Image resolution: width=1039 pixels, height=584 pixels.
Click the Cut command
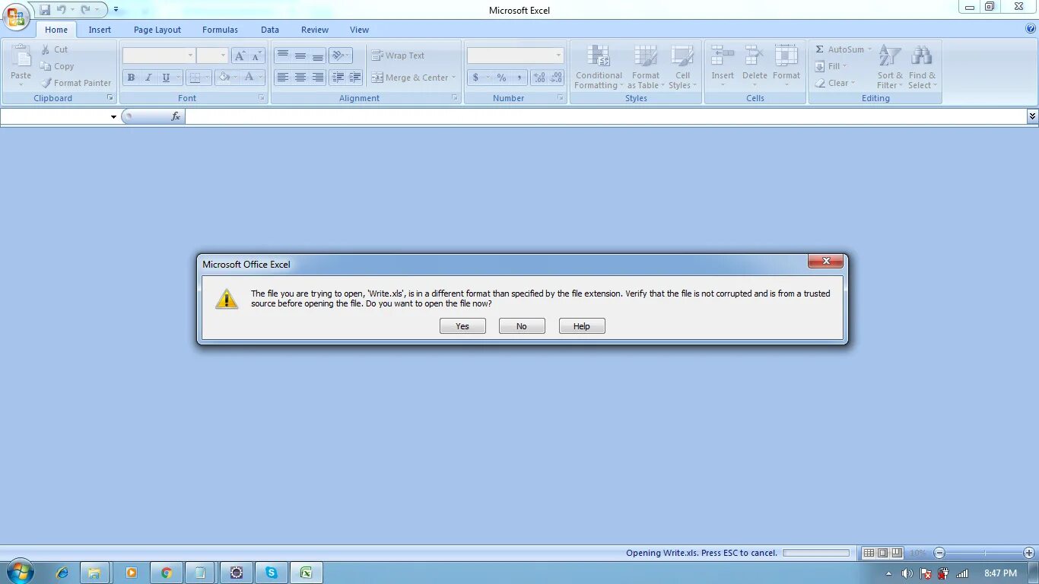(54, 49)
